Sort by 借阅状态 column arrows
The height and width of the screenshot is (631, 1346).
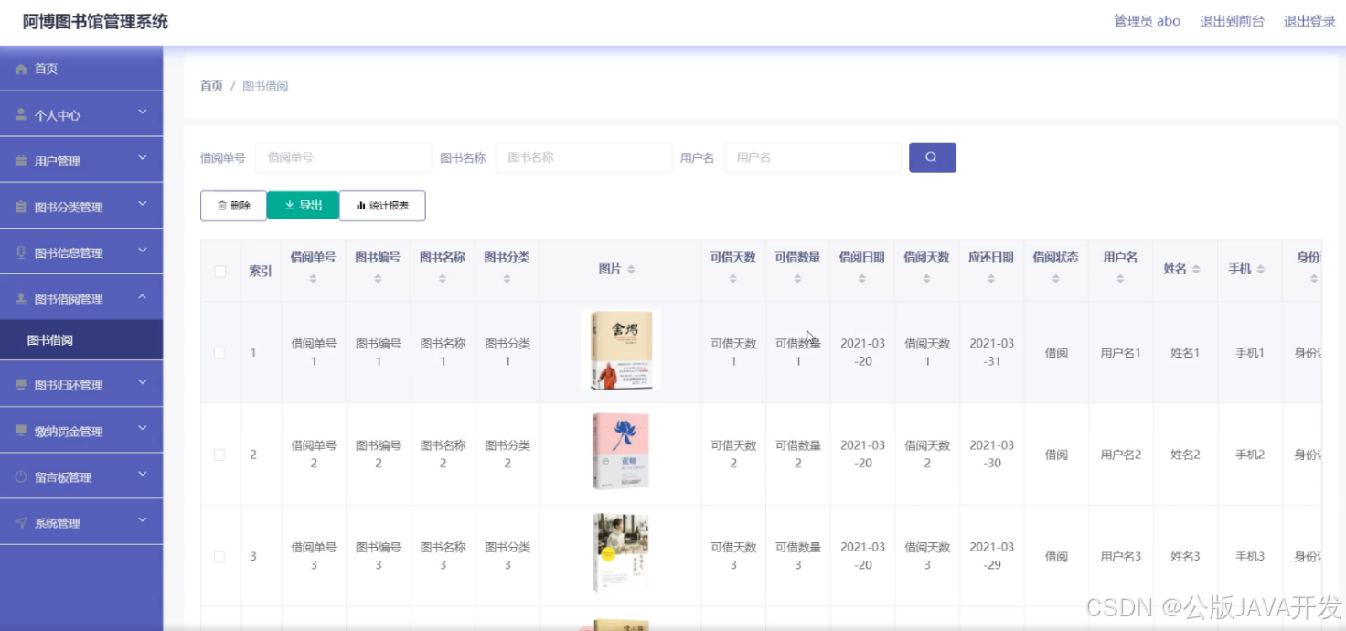coord(1055,279)
